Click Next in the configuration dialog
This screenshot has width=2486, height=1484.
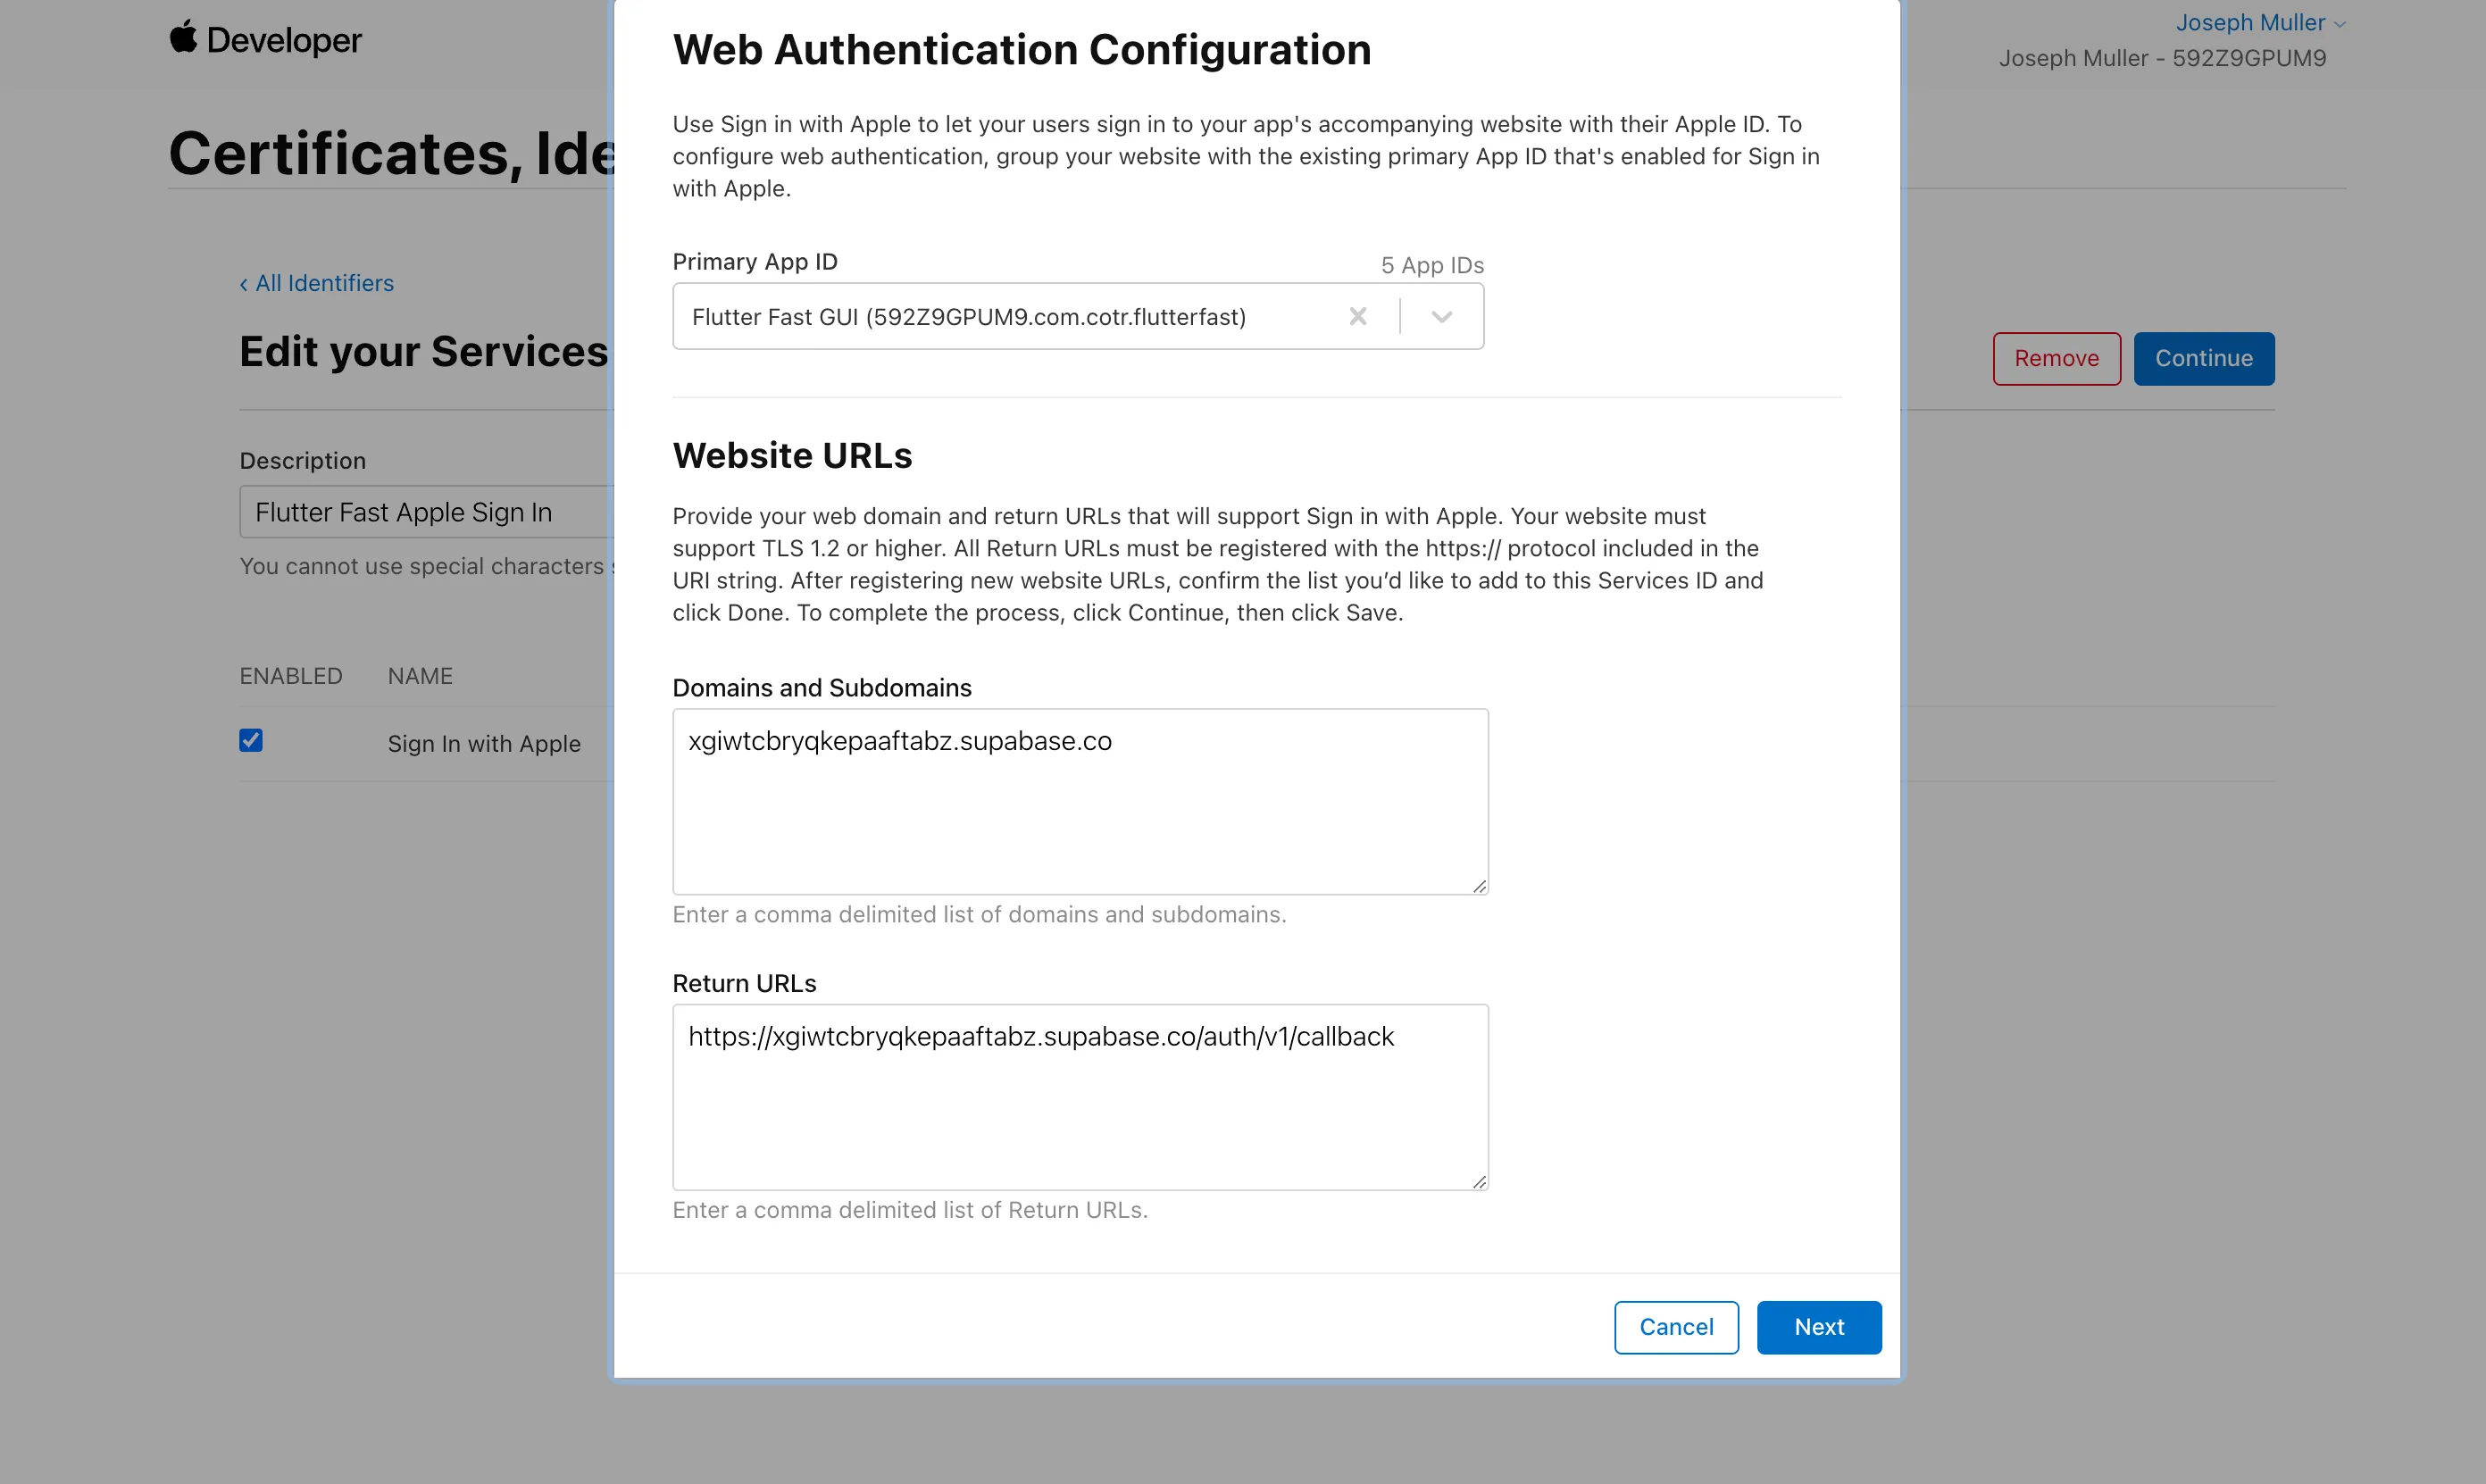(1819, 1327)
